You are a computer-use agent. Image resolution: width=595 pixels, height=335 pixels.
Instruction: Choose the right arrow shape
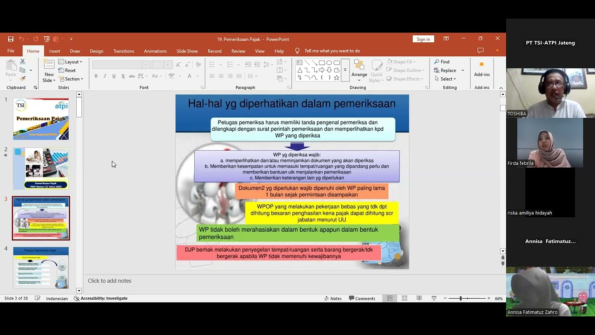tap(322, 70)
